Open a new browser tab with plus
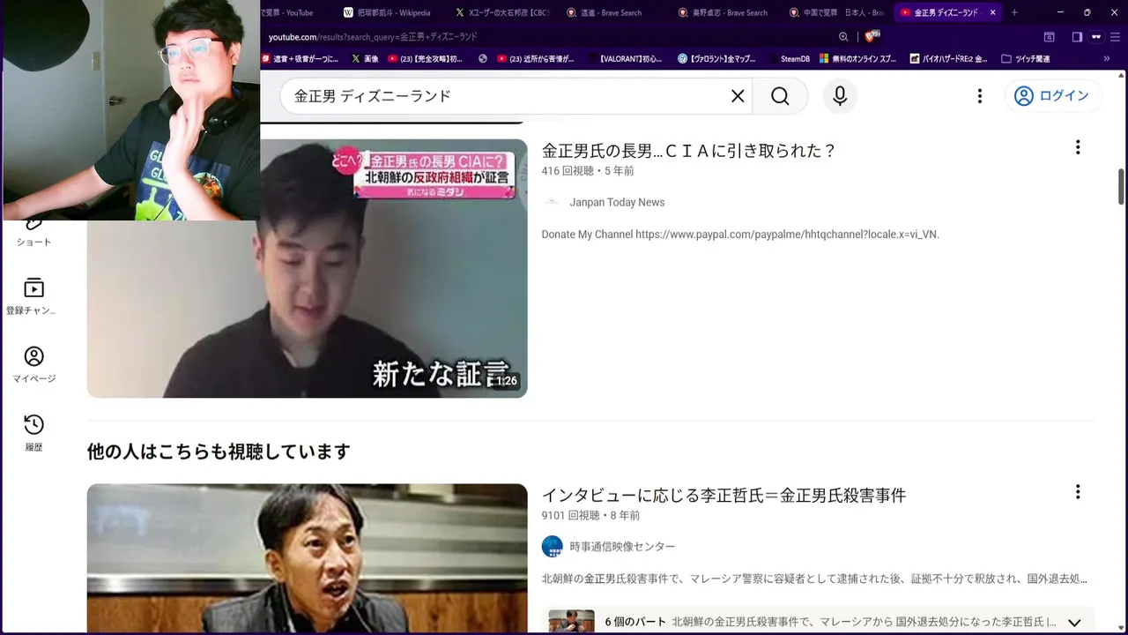The width and height of the screenshot is (1128, 635). [1014, 12]
